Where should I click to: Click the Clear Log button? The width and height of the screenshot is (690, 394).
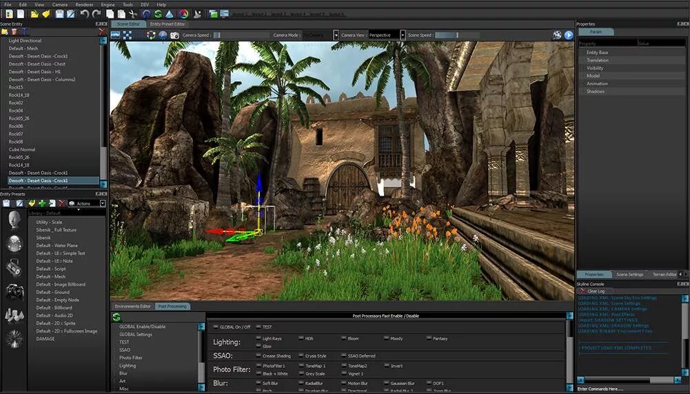point(592,291)
